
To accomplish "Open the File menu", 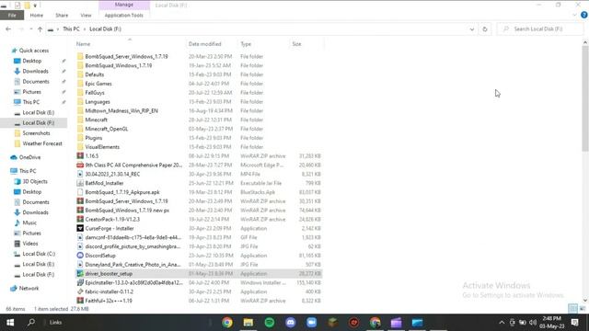I will (12, 16).
